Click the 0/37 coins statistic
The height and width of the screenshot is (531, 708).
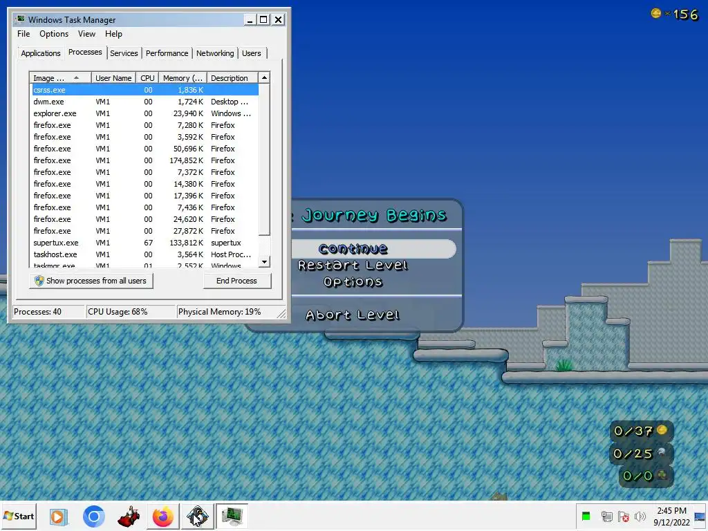641,431
